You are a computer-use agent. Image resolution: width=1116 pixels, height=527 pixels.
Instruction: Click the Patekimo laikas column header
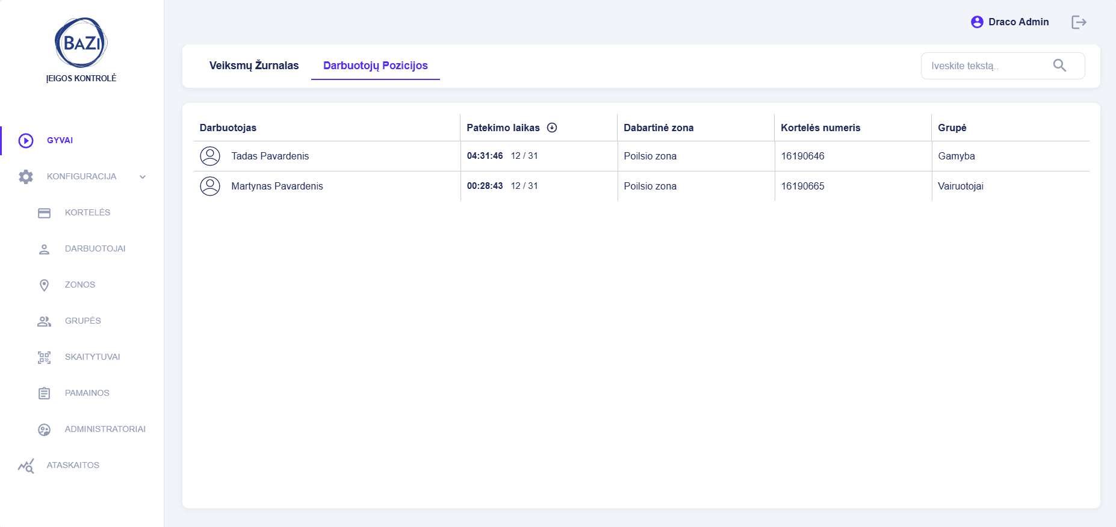503,128
